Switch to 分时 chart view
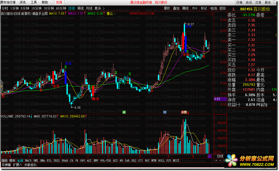This screenshot has width=279, height=171. [x=5, y=8]
